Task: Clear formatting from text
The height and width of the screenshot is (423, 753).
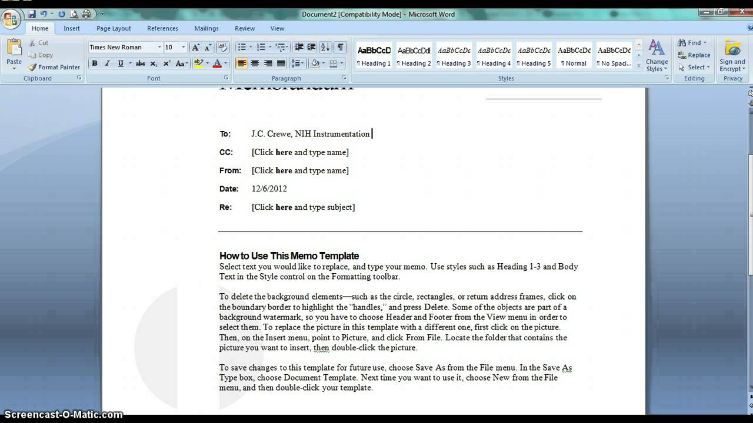Action: (x=222, y=48)
